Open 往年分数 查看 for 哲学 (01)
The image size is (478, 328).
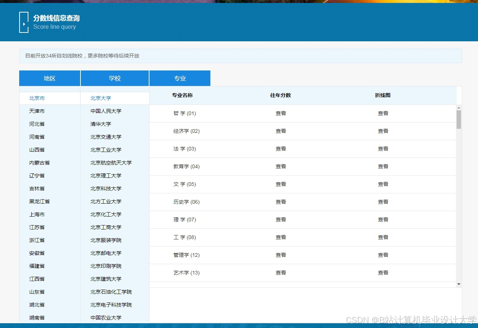coord(281,113)
